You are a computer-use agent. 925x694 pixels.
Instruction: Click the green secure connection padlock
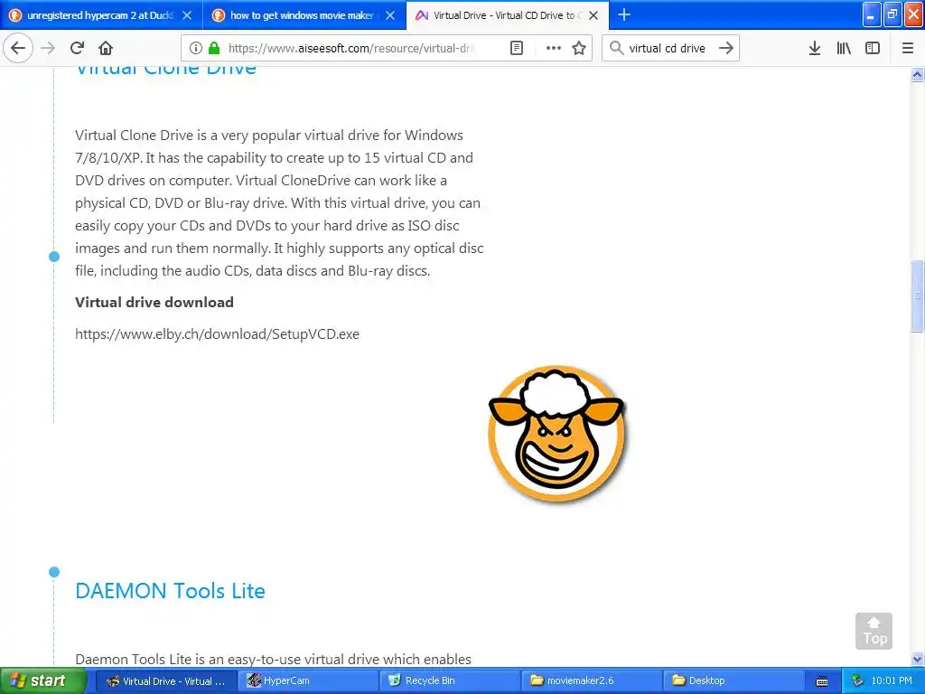(213, 48)
